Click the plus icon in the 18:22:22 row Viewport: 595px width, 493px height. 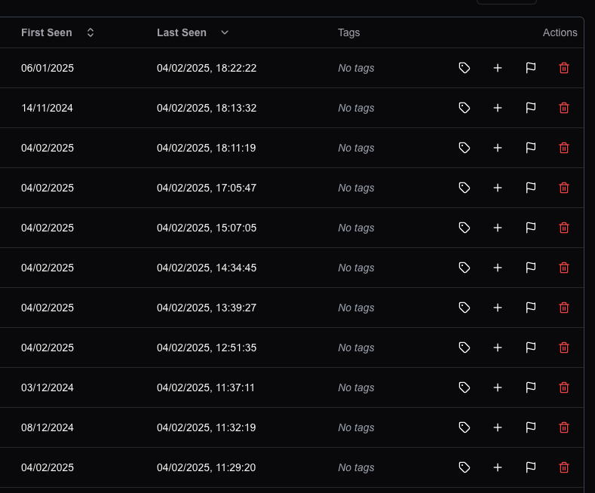click(x=498, y=68)
